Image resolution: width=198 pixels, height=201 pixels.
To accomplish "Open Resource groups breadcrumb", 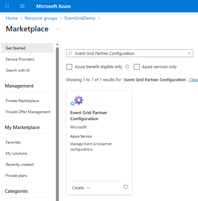I will pos(41,18).
